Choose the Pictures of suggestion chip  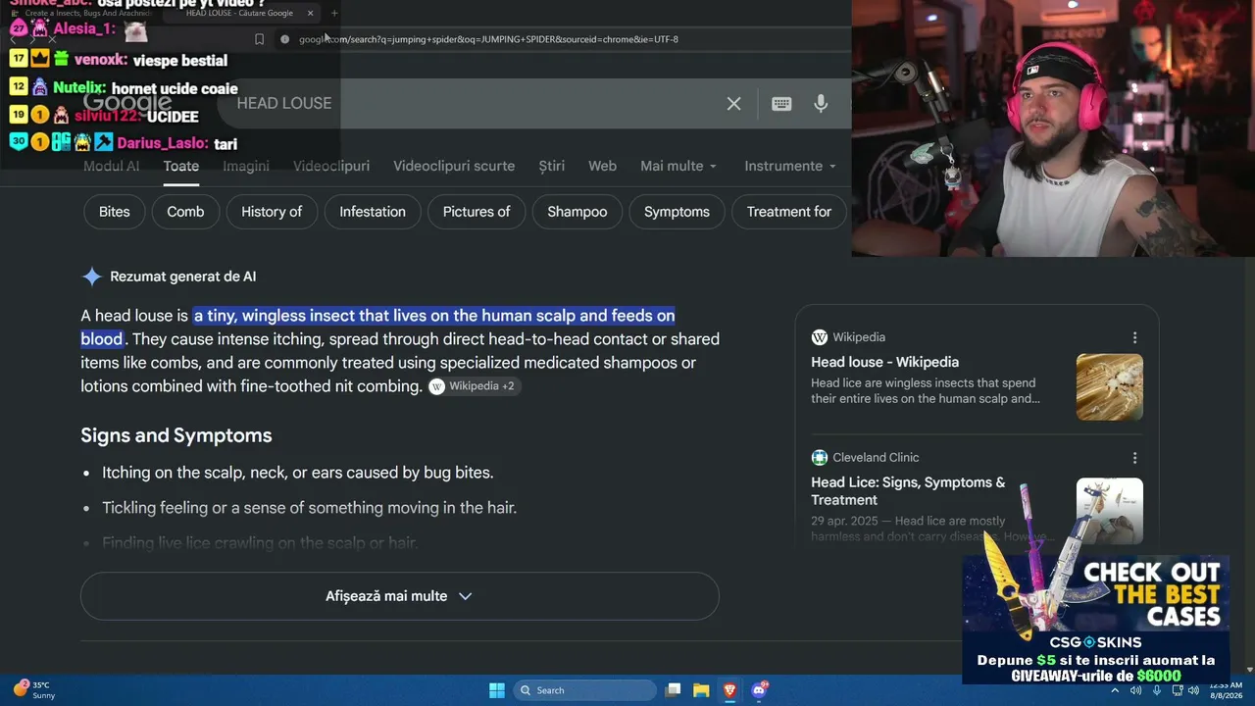477,212
